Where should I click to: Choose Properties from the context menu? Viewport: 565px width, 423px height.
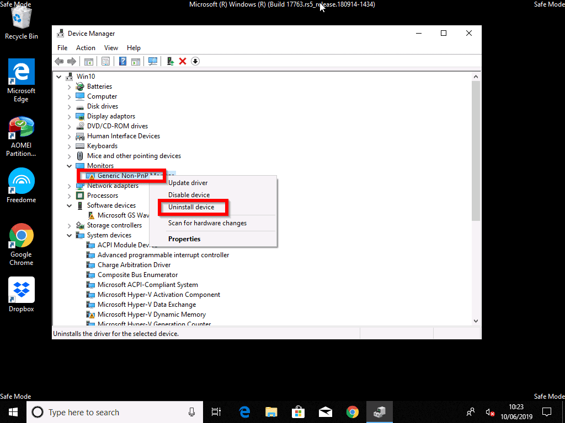tap(213, 239)
